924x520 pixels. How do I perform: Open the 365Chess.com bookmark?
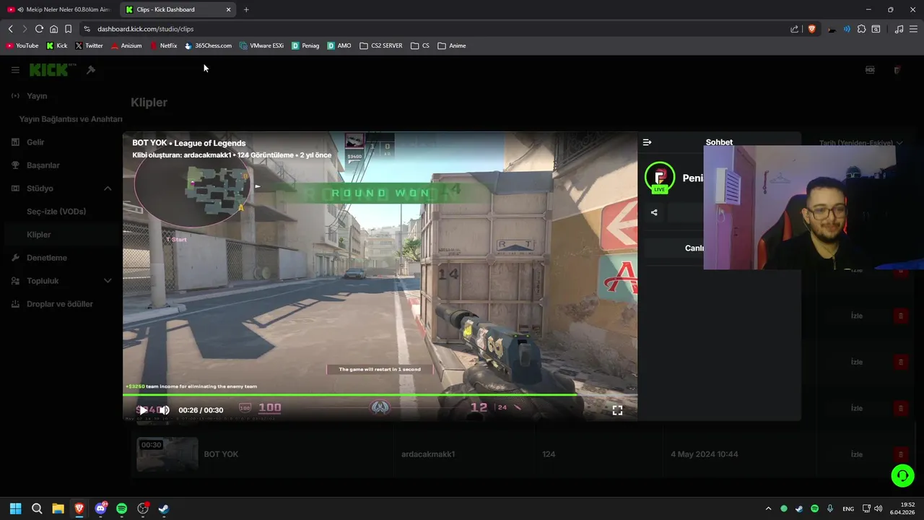coord(209,45)
